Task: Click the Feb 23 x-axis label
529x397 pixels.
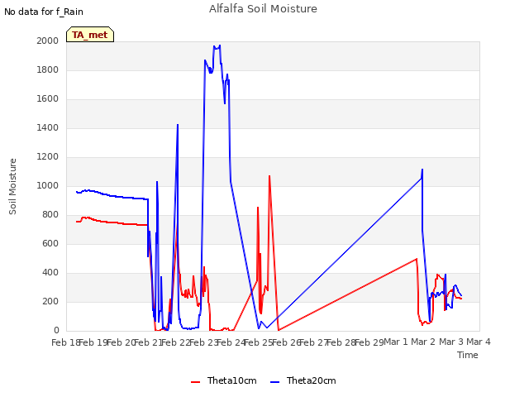Action: click(203, 342)
